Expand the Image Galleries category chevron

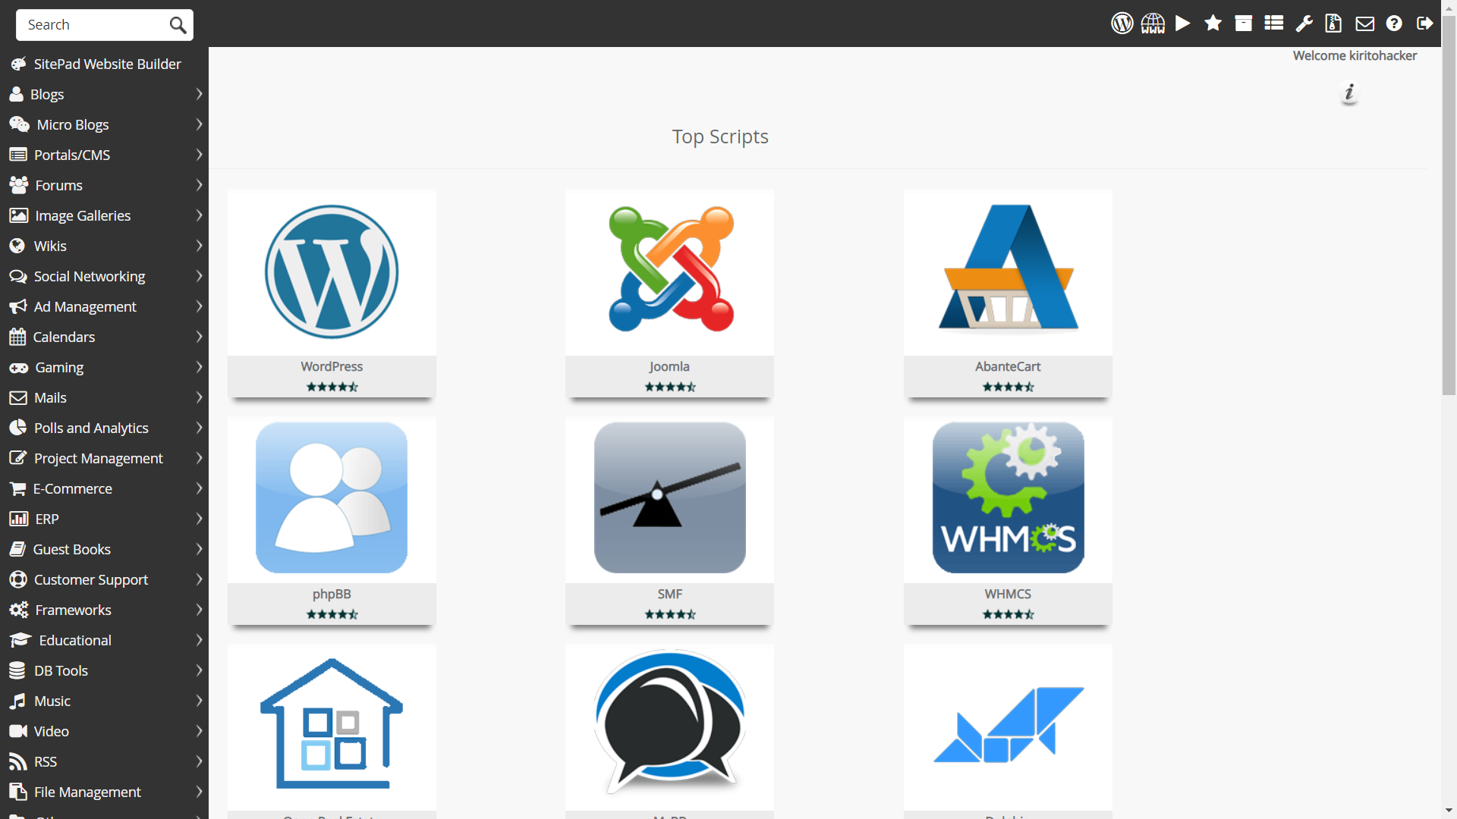point(199,215)
